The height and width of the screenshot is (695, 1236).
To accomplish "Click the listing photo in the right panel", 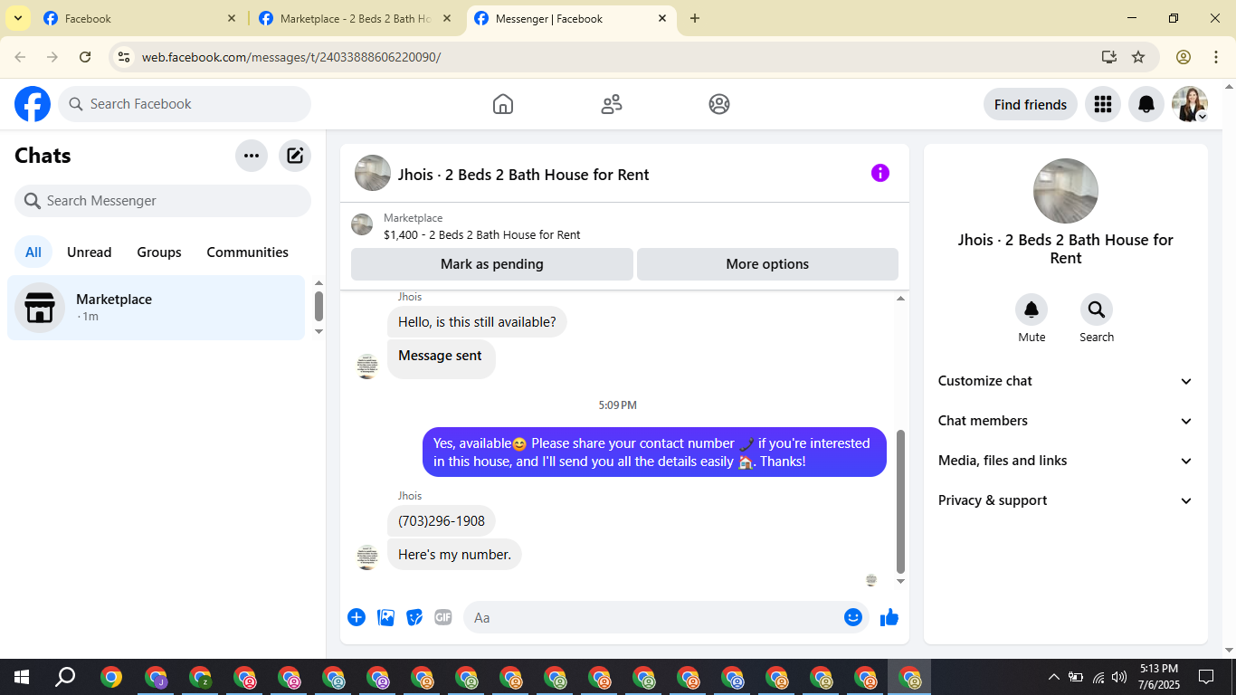I will pyautogui.click(x=1066, y=191).
